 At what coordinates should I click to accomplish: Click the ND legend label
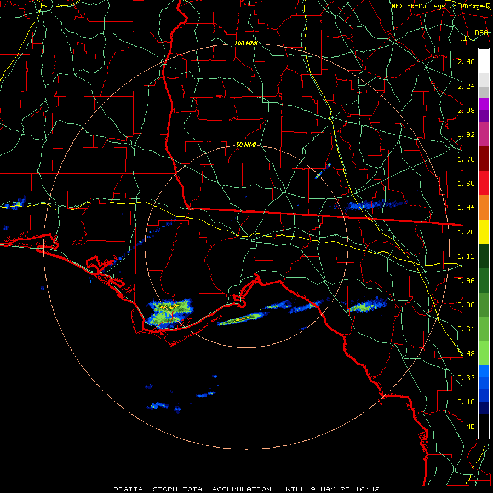tap(471, 427)
